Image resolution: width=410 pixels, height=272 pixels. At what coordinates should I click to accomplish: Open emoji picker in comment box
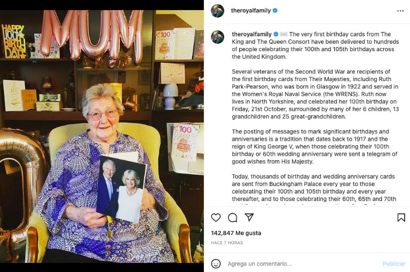[216, 263]
